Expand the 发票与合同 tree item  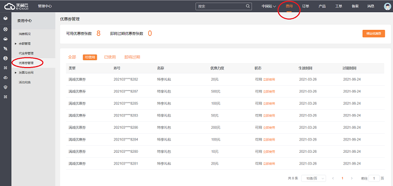tap(16, 72)
